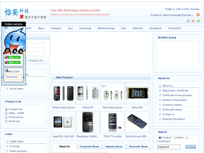
Task: View Nokia N8 product thumbnail
Action: click(x=137, y=93)
